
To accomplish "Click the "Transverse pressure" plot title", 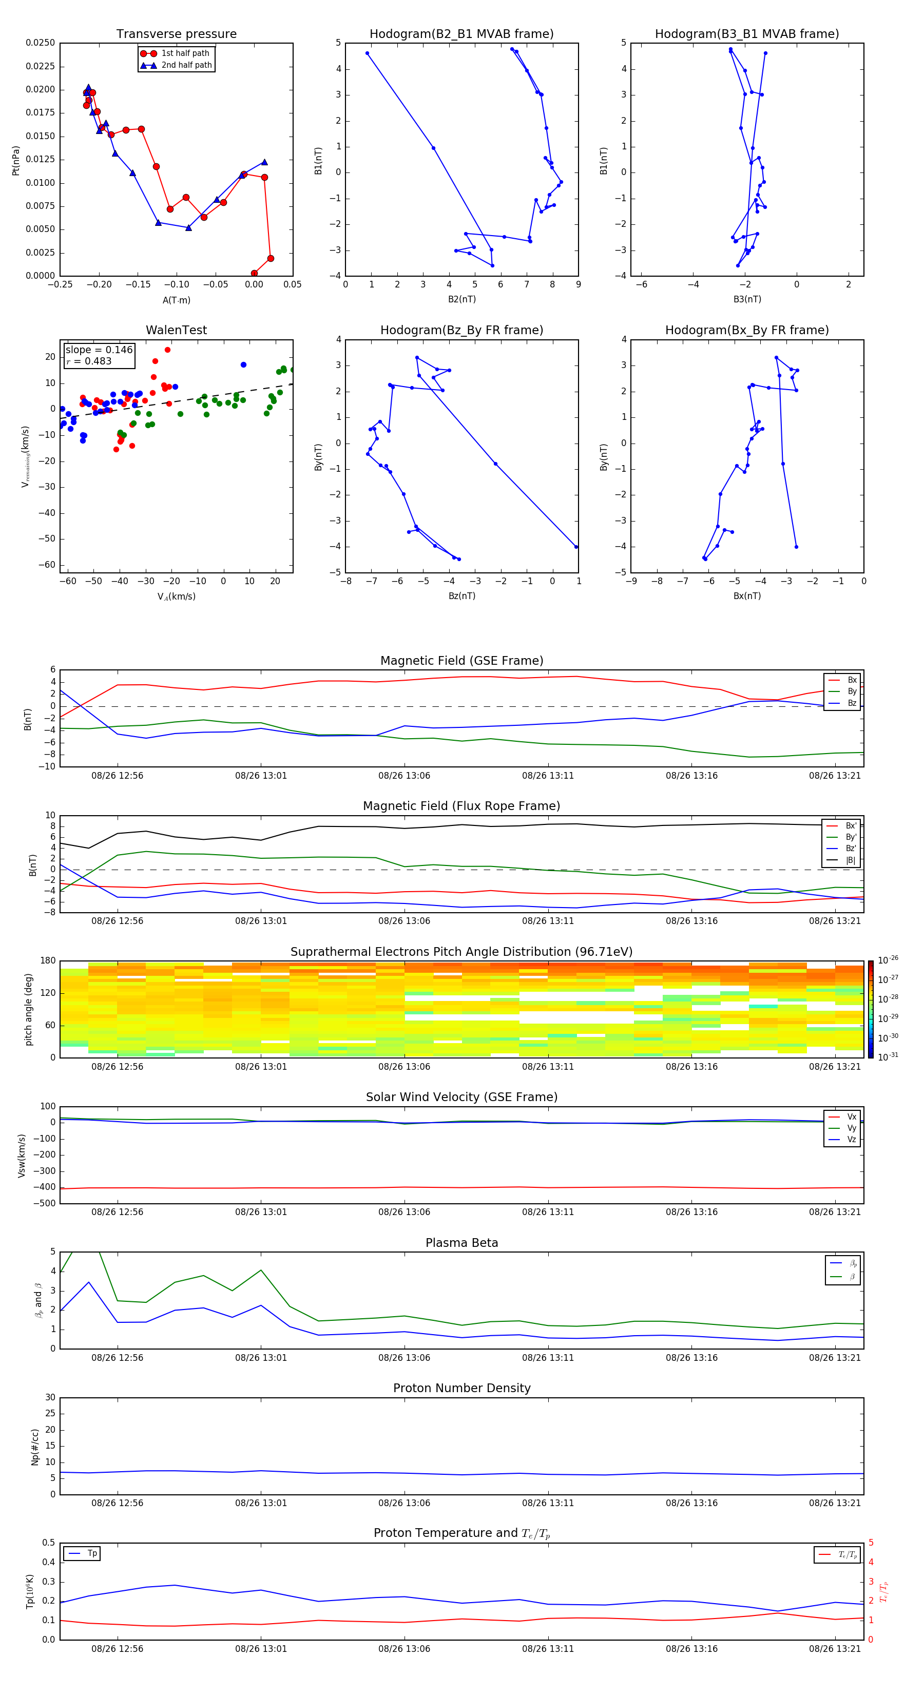I will (176, 34).
